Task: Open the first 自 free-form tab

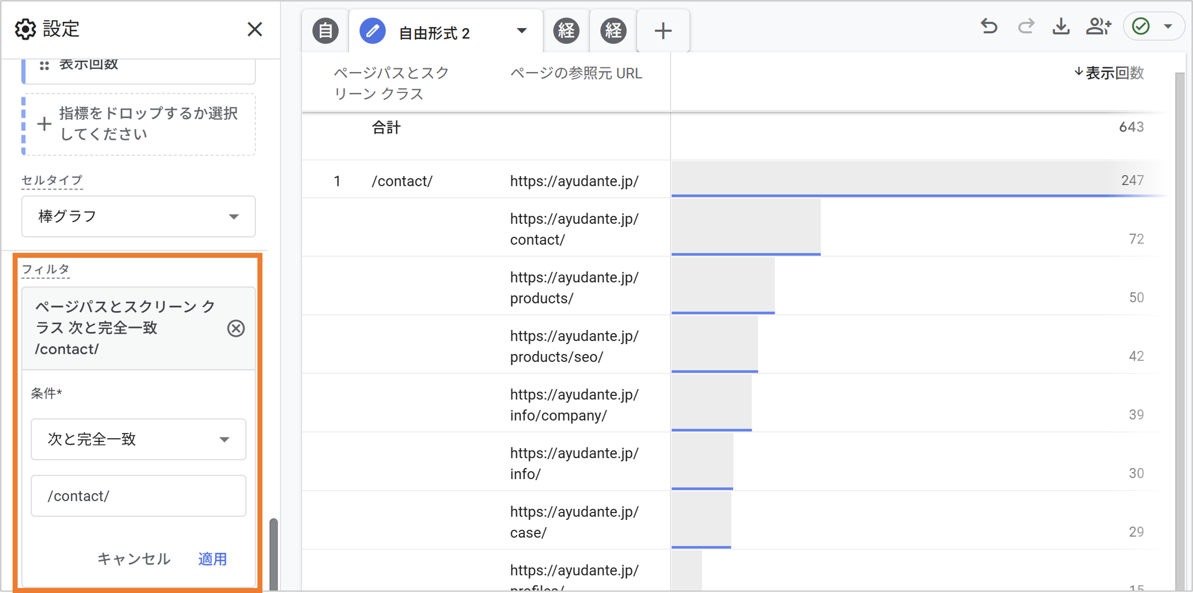Action: (x=325, y=31)
